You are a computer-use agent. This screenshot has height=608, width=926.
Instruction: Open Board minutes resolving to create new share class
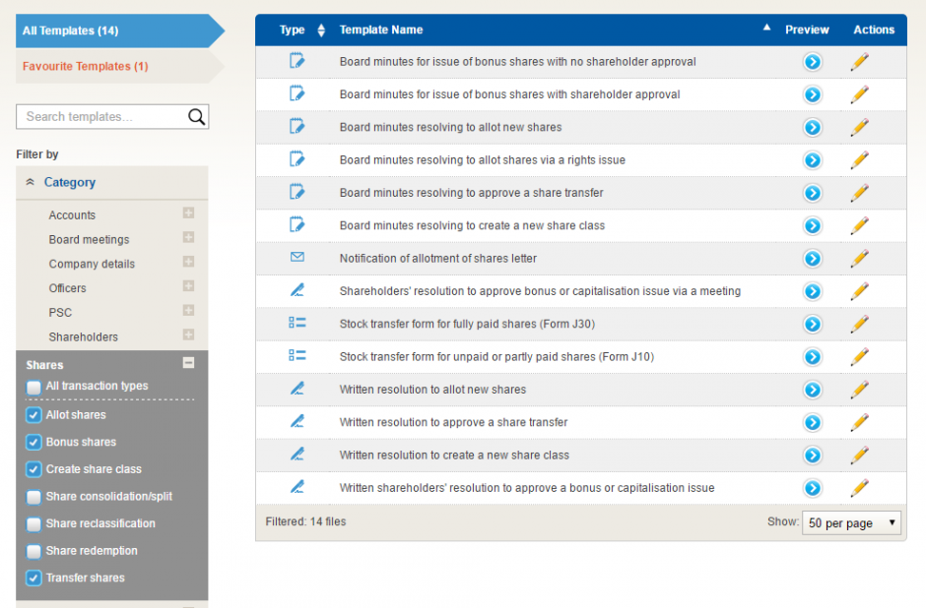[472, 226]
